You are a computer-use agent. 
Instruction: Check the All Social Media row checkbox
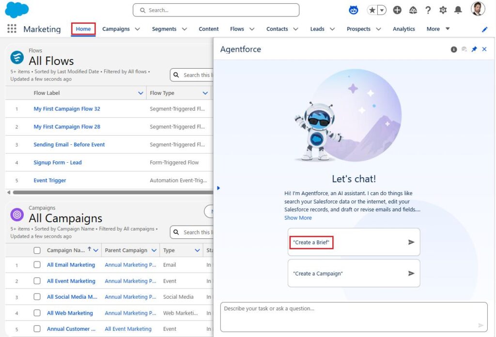click(x=37, y=296)
